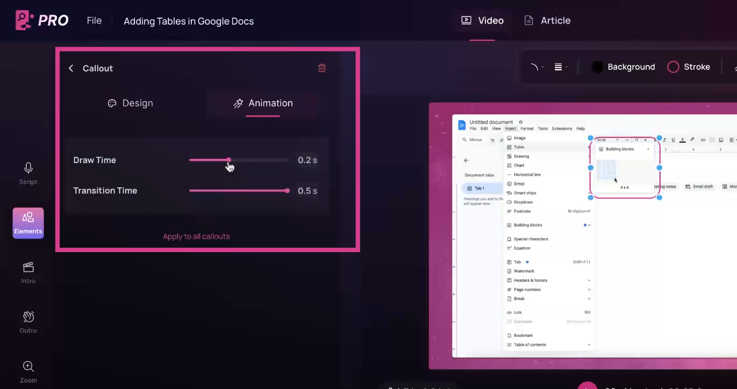
Task: Click the Transition Time slider
Action: (239, 190)
